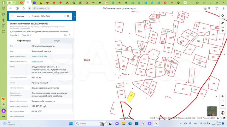The height and width of the screenshot is (127, 227).
Task: Show hidden tray icons chevron
Action: click(x=181, y=124)
